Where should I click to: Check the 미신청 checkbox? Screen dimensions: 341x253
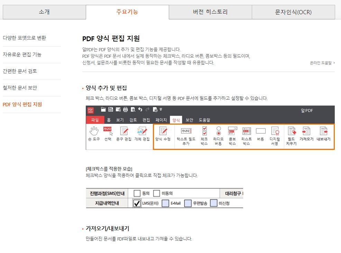click(214, 203)
